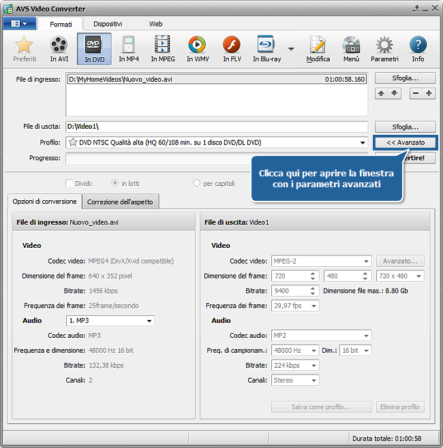Select the 'per capitoli' radio option
Viewport: 443px width, 448px height.
pos(197,183)
